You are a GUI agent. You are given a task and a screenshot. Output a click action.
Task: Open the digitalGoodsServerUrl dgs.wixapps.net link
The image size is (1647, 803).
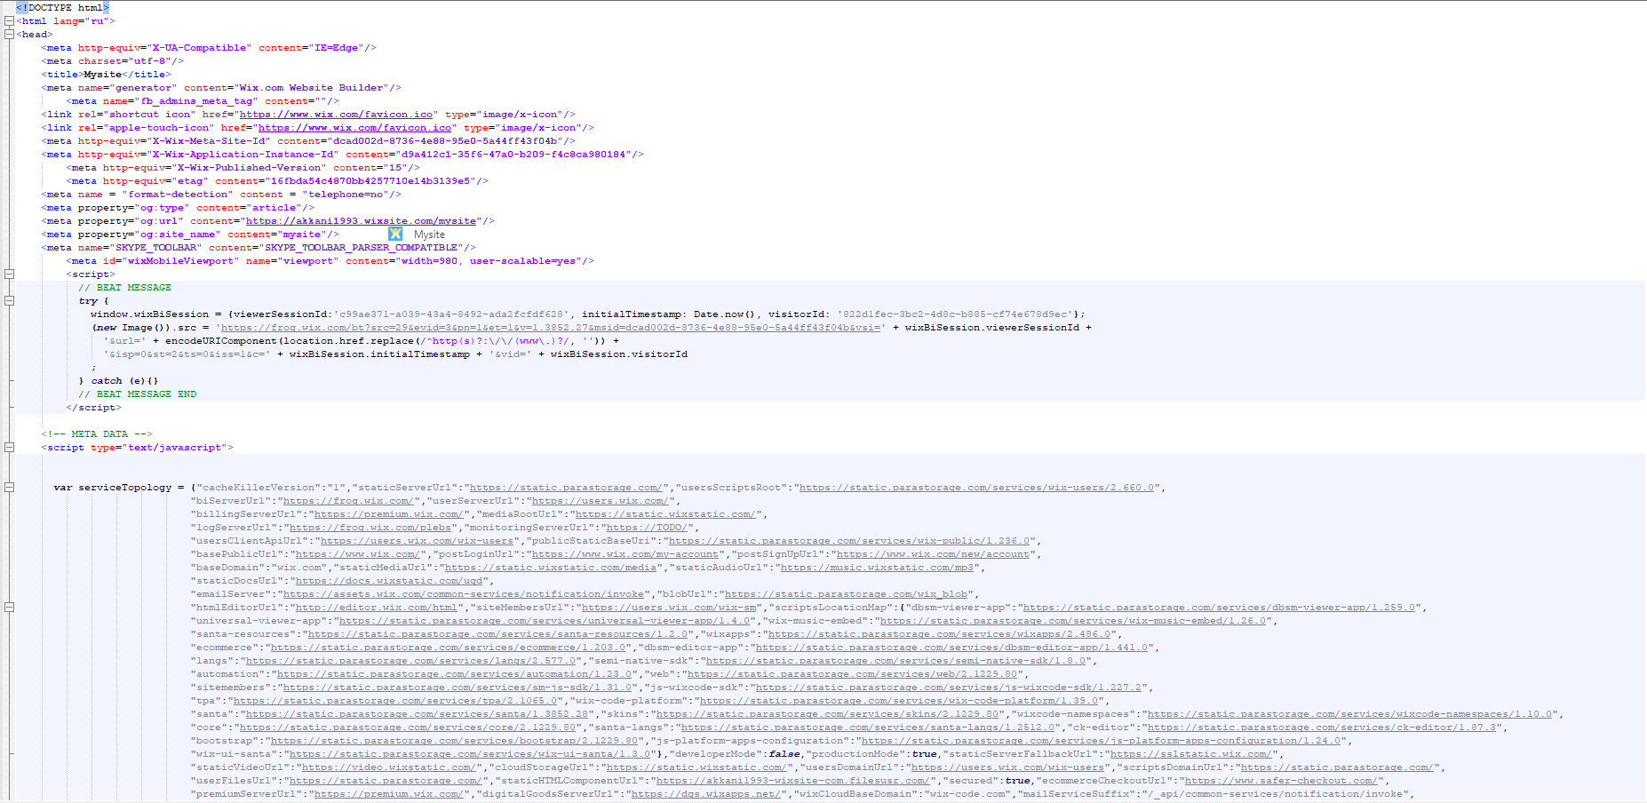[708, 794]
